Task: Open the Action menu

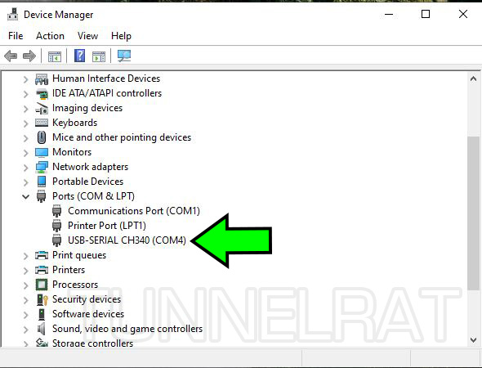Action: [x=50, y=36]
